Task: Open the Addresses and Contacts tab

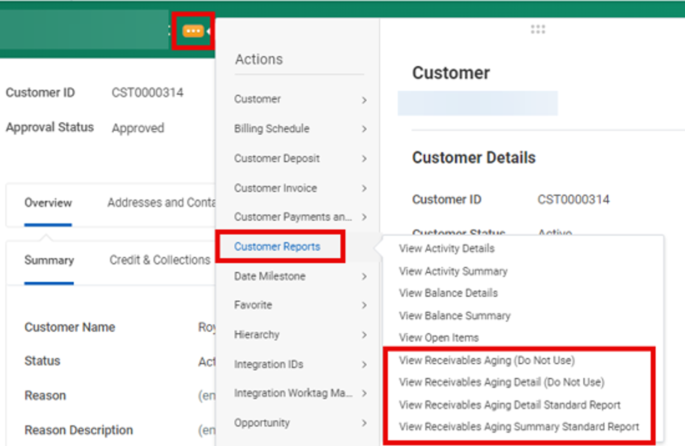Action: (x=161, y=203)
